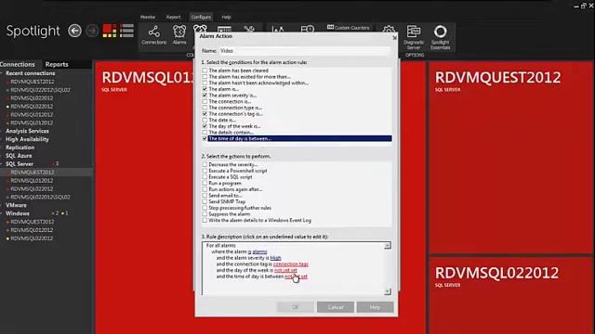Viewport: 595px width, 334px height.
Task: Check 'Execute a SQL script' action
Action: (205, 177)
